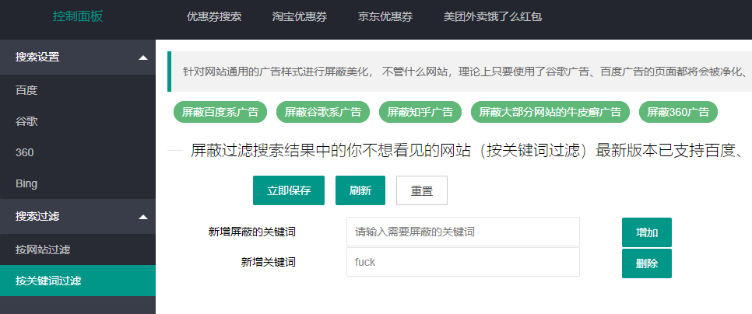Click the arrow beside 搜索过滤
Viewport: 752px width, 314px height.
pos(143,217)
